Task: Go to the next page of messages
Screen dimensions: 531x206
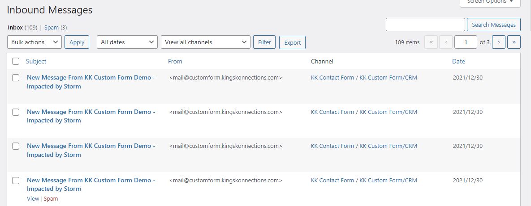Action: [x=499, y=42]
